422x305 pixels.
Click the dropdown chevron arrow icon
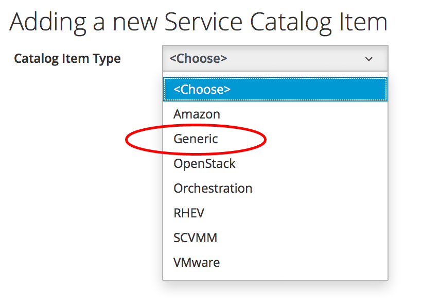pyautogui.click(x=368, y=59)
